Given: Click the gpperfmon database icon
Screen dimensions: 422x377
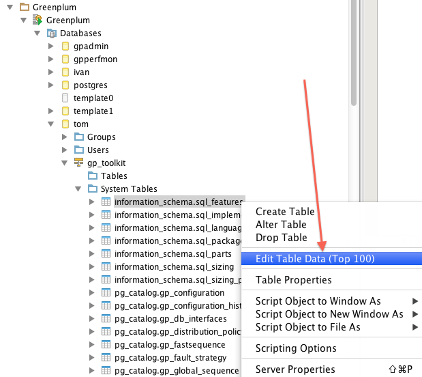Looking at the screenshot, I should click(65, 59).
